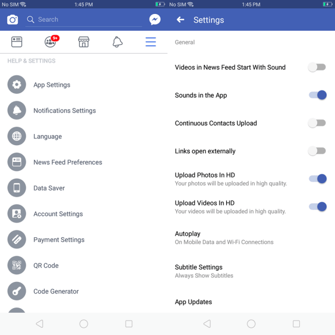Turn off Upload Photos In HD

pyautogui.click(x=317, y=179)
